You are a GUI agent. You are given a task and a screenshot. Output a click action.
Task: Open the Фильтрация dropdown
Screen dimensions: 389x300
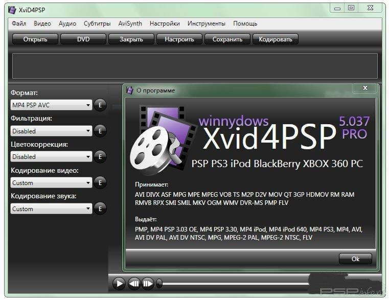tap(51, 131)
